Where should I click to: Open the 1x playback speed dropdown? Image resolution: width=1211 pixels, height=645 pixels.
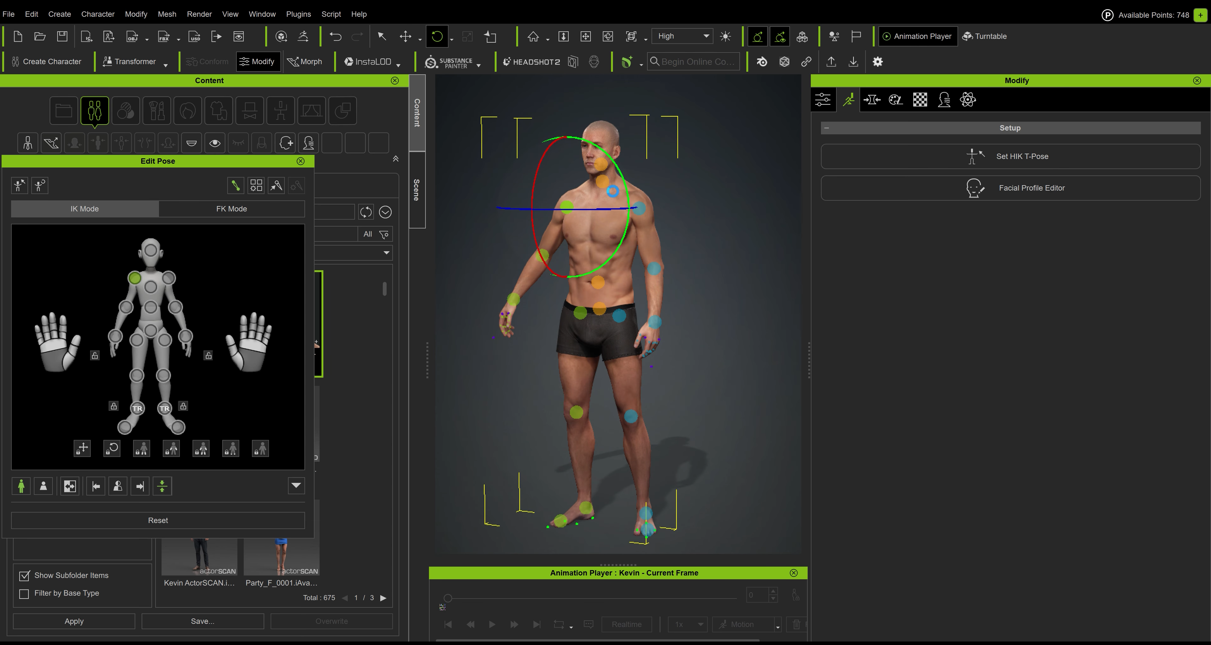pos(688,625)
